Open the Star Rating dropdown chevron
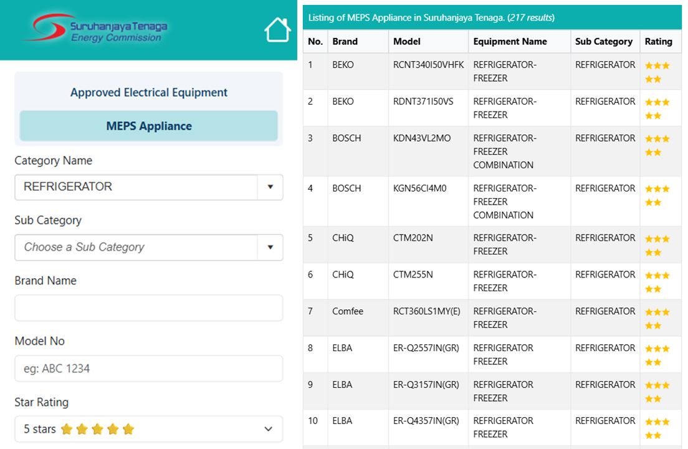The height and width of the screenshot is (449, 688). [268, 429]
